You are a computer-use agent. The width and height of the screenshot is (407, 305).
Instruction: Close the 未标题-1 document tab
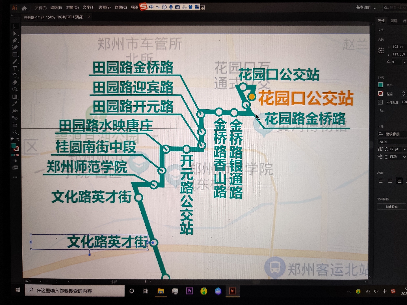[x=89, y=17]
